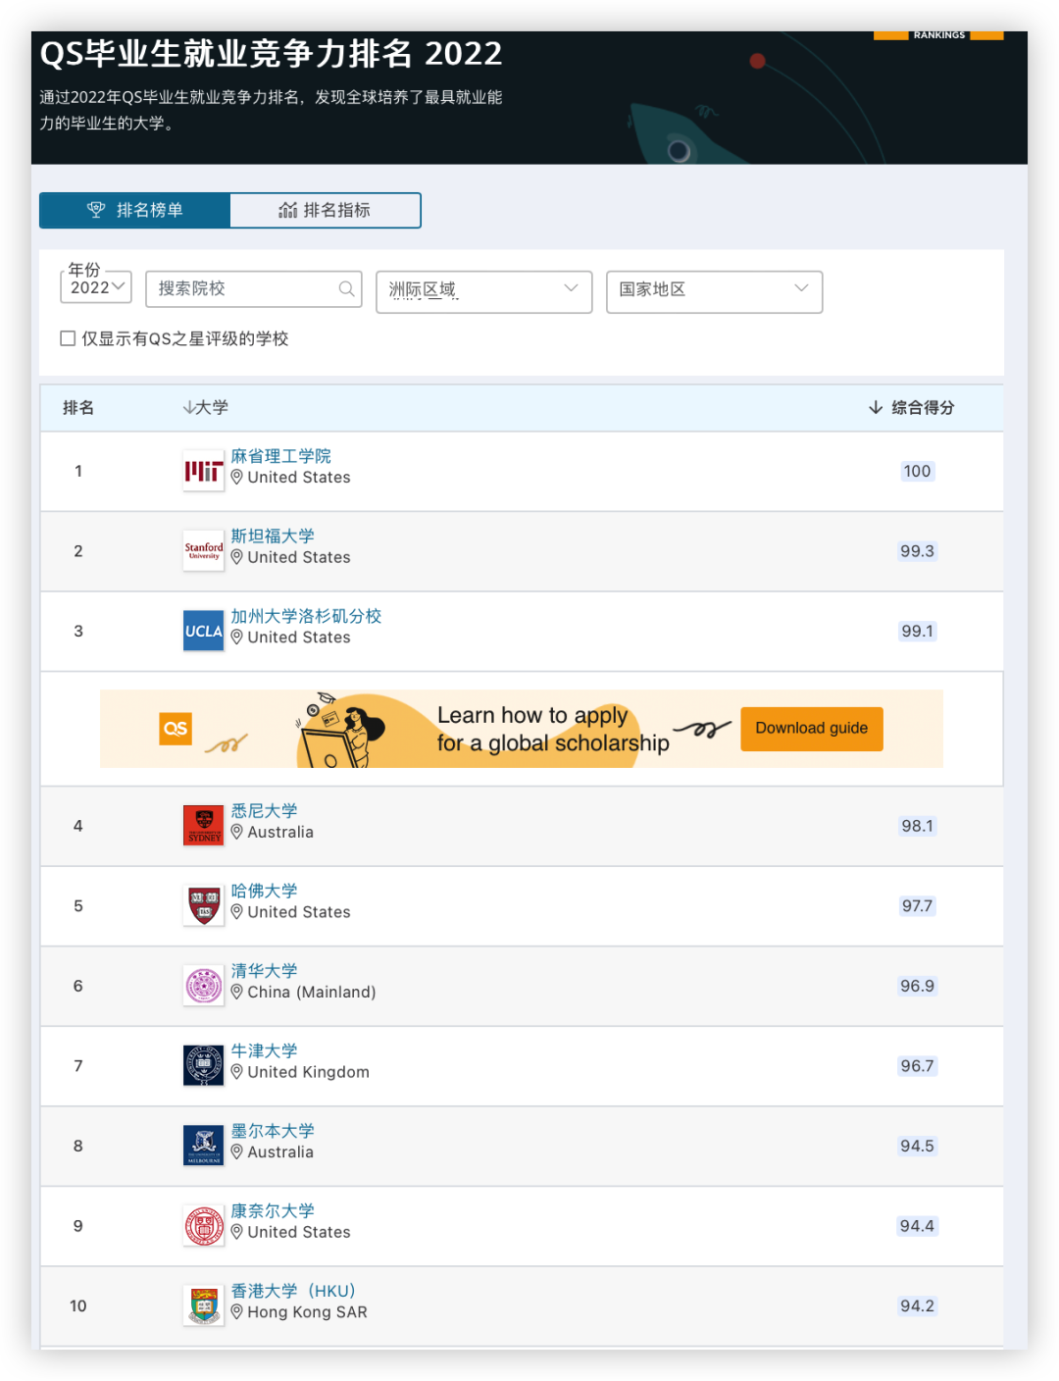
Task: Click the UCLA logo
Action: pyautogui.click(x=203, y=631)
